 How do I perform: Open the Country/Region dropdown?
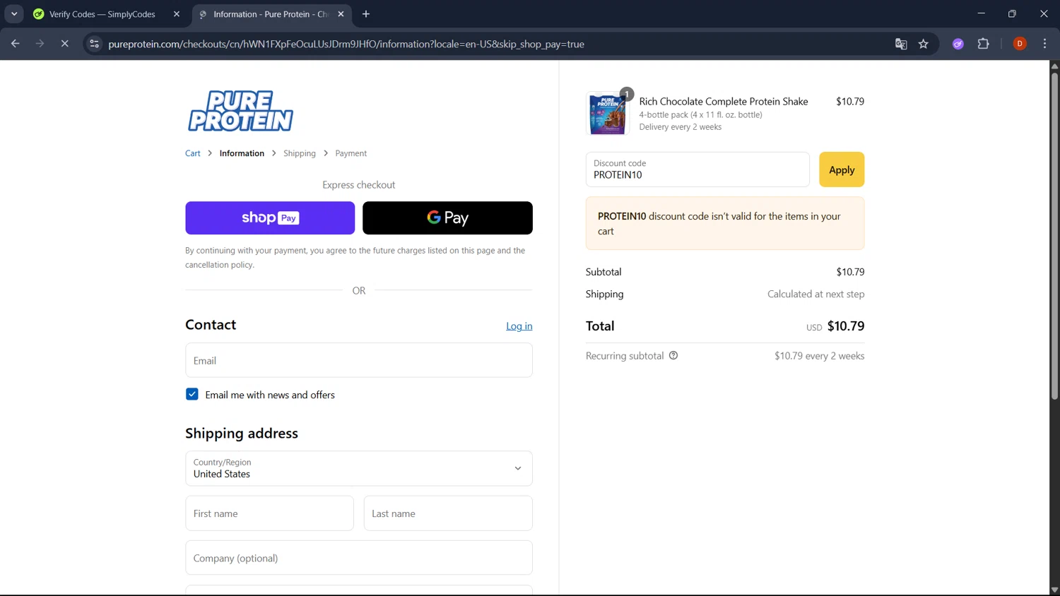(x=359, y=468)
